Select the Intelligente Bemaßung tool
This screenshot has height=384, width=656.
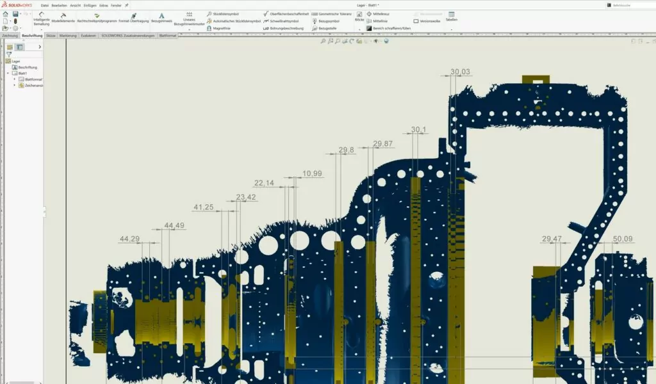(x=41, y=18)
